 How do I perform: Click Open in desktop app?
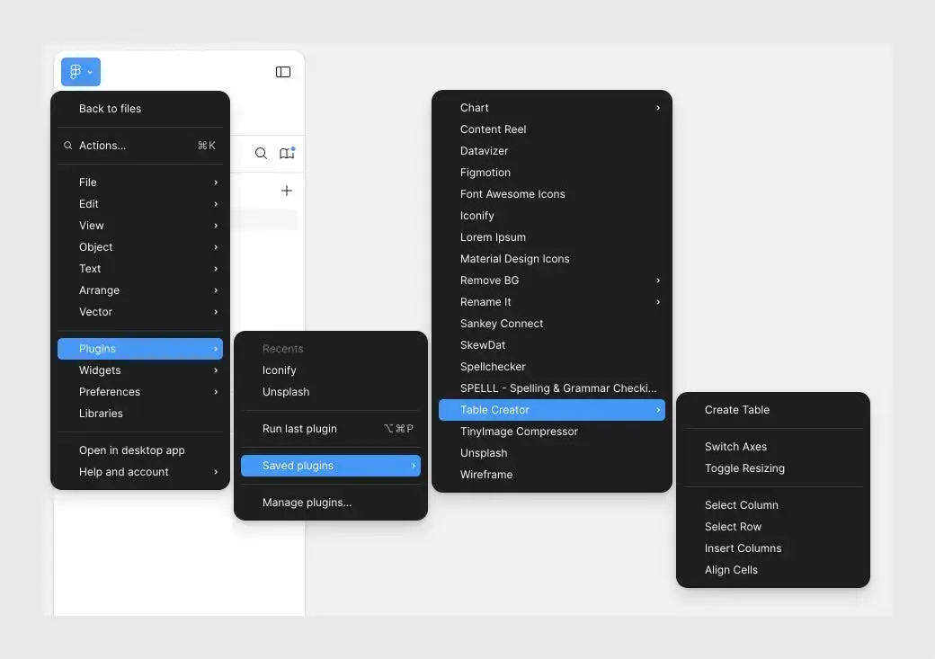(131, 450)
